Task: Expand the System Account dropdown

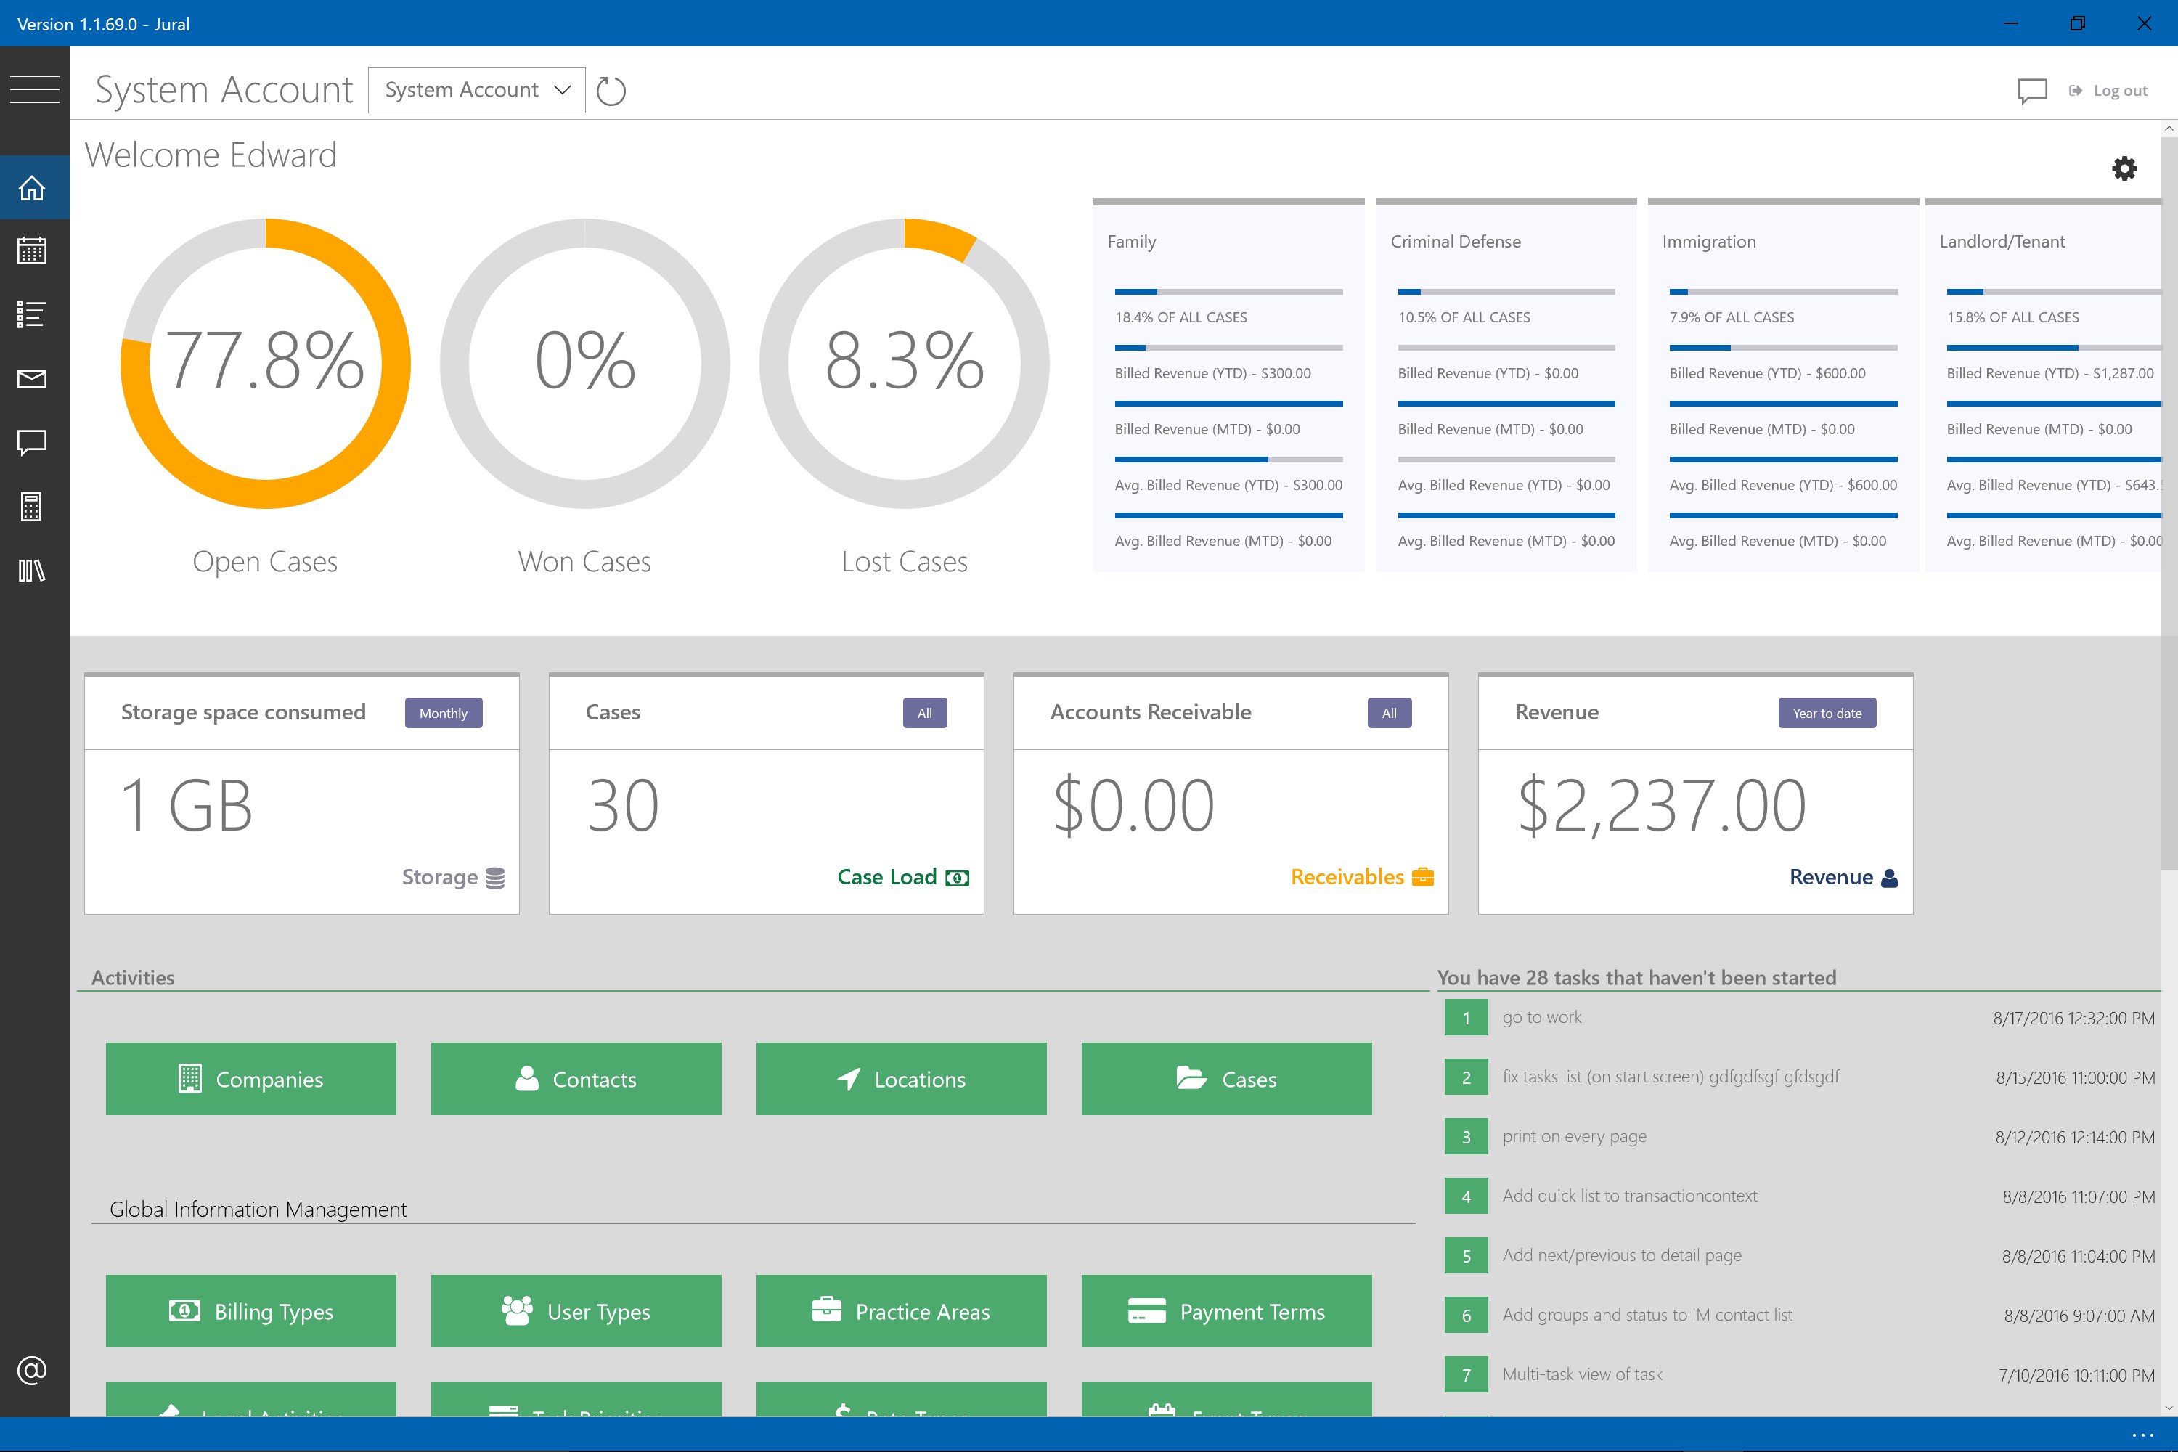Action: point(476,90)
